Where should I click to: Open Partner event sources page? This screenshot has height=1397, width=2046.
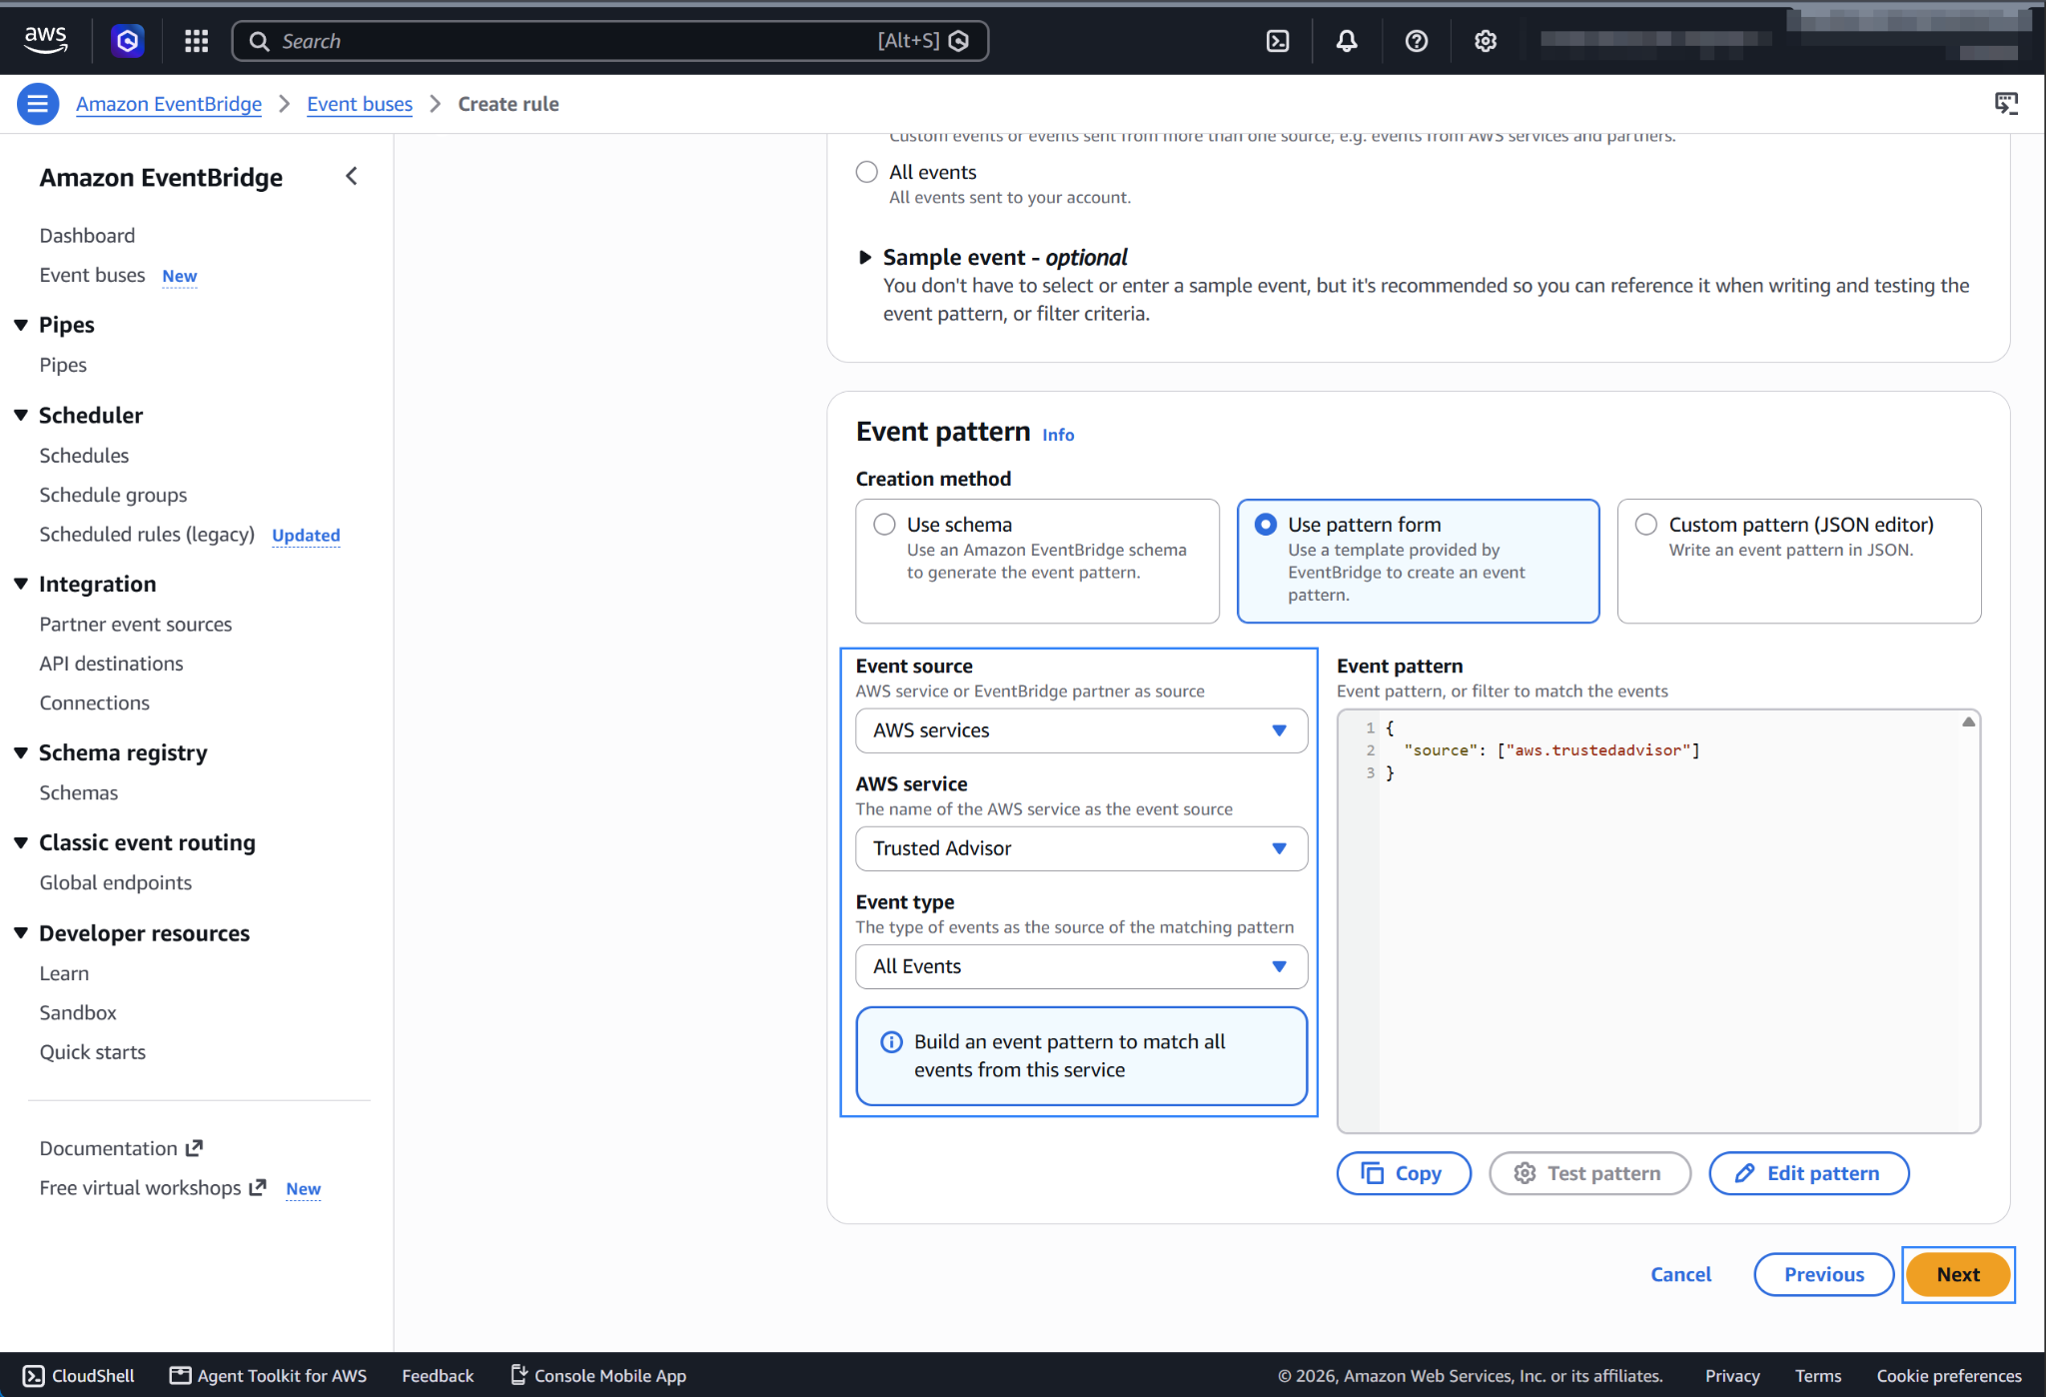136,625
